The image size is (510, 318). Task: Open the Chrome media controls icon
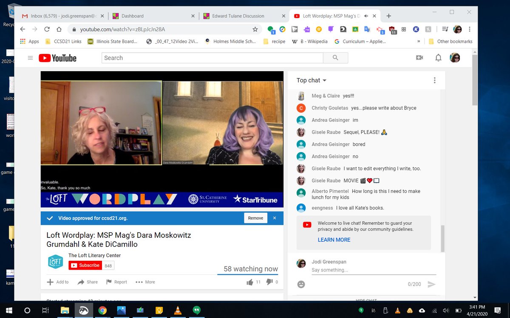tap(445, 29)
